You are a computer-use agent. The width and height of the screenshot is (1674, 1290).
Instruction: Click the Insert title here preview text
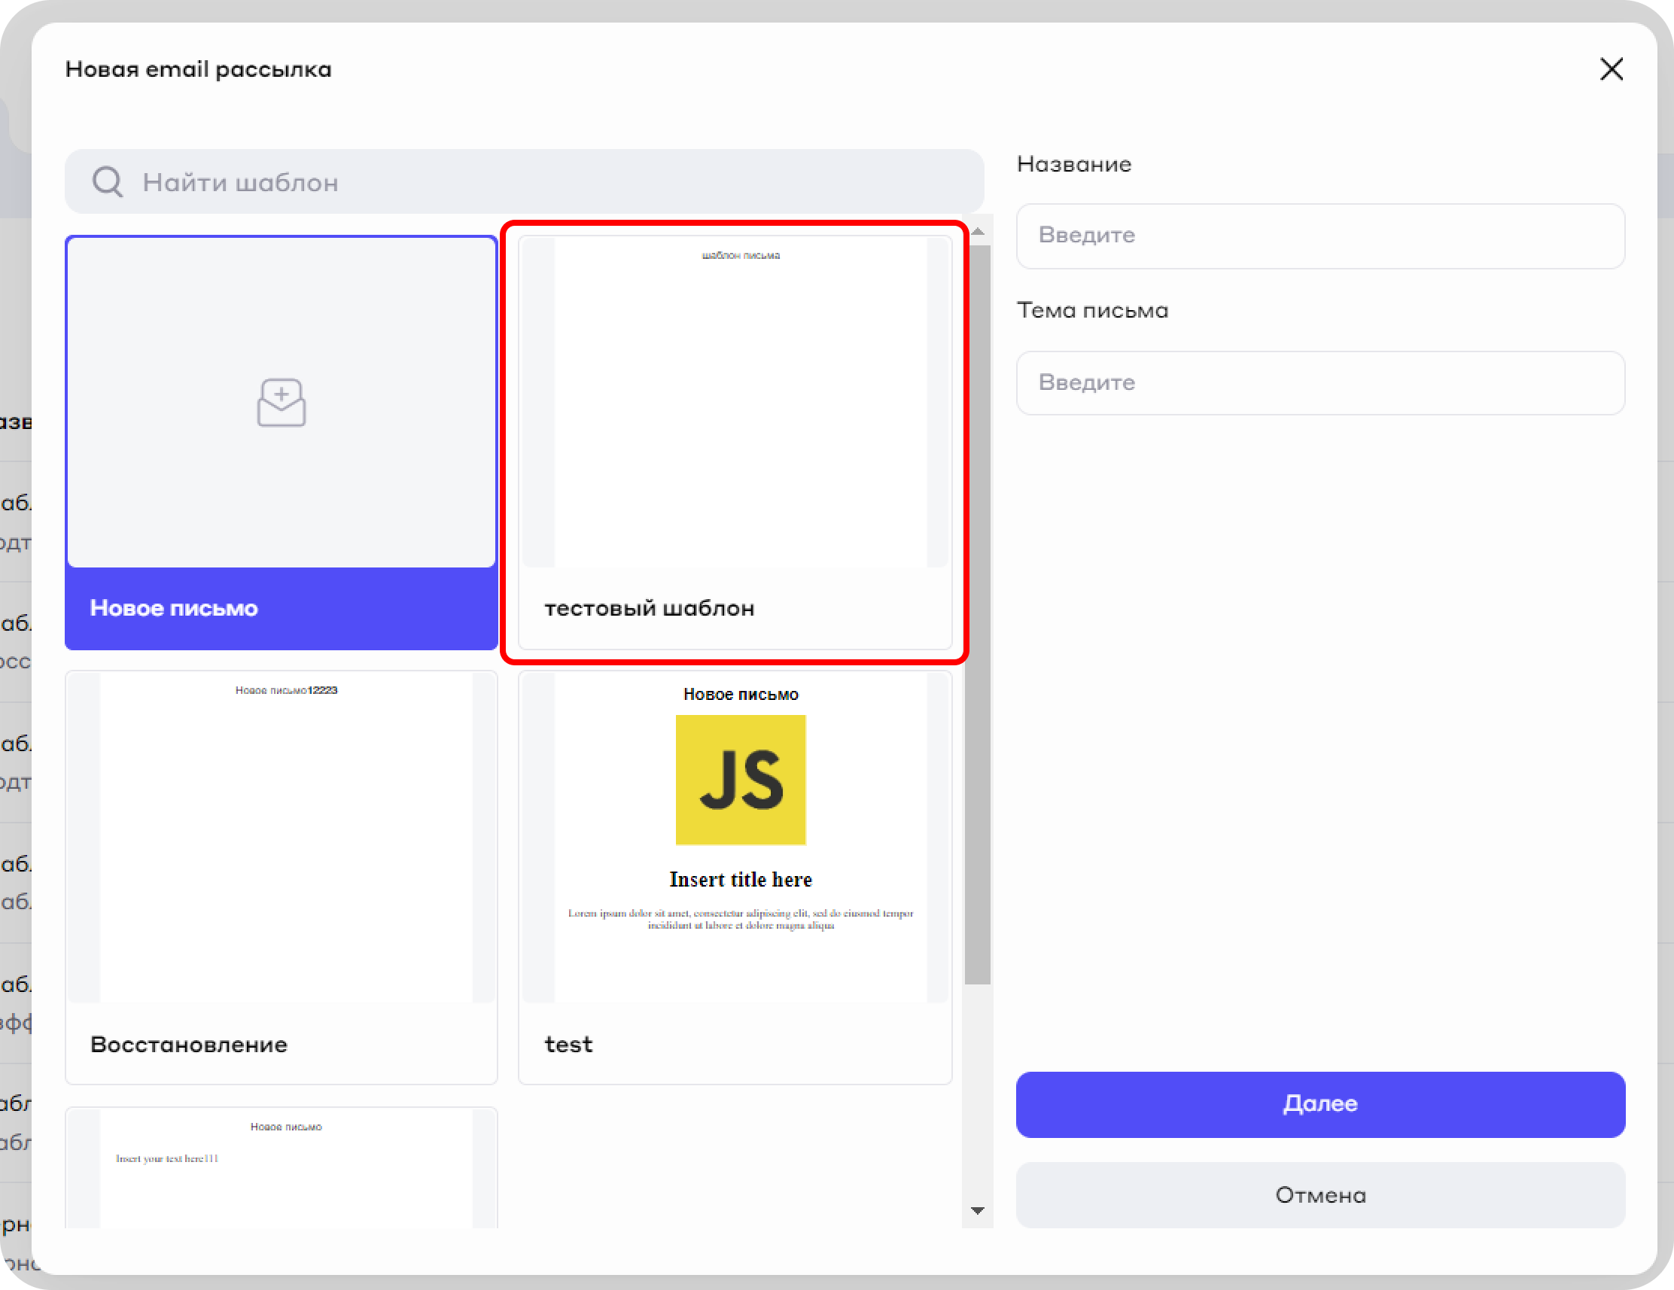point(741,879)
